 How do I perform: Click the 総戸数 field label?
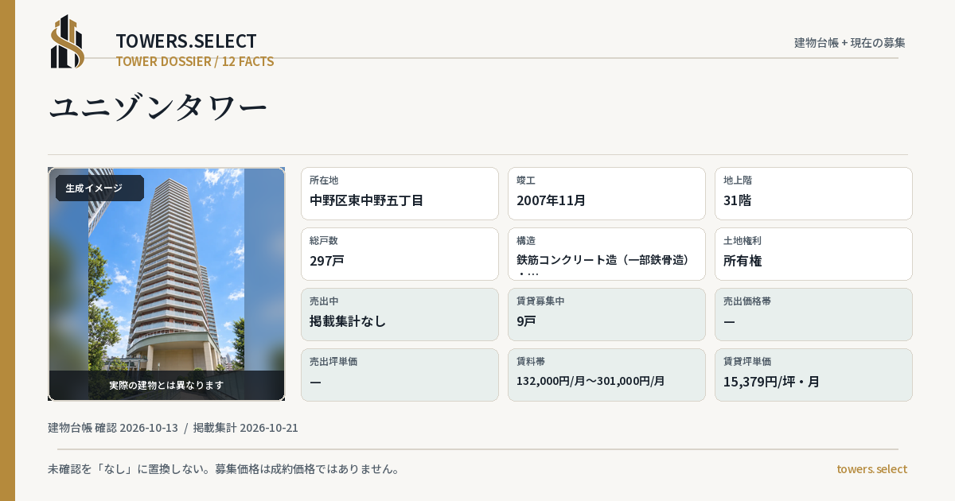324,241
